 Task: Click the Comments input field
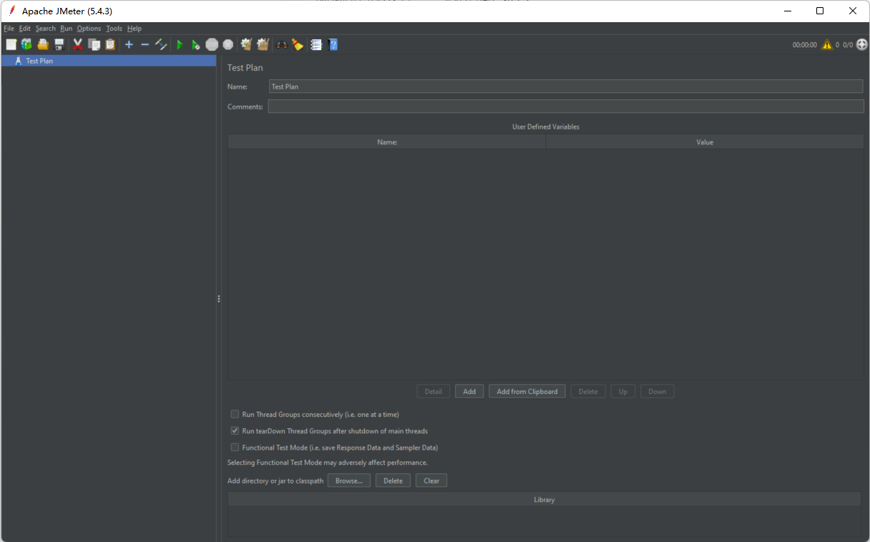(566, 107)
